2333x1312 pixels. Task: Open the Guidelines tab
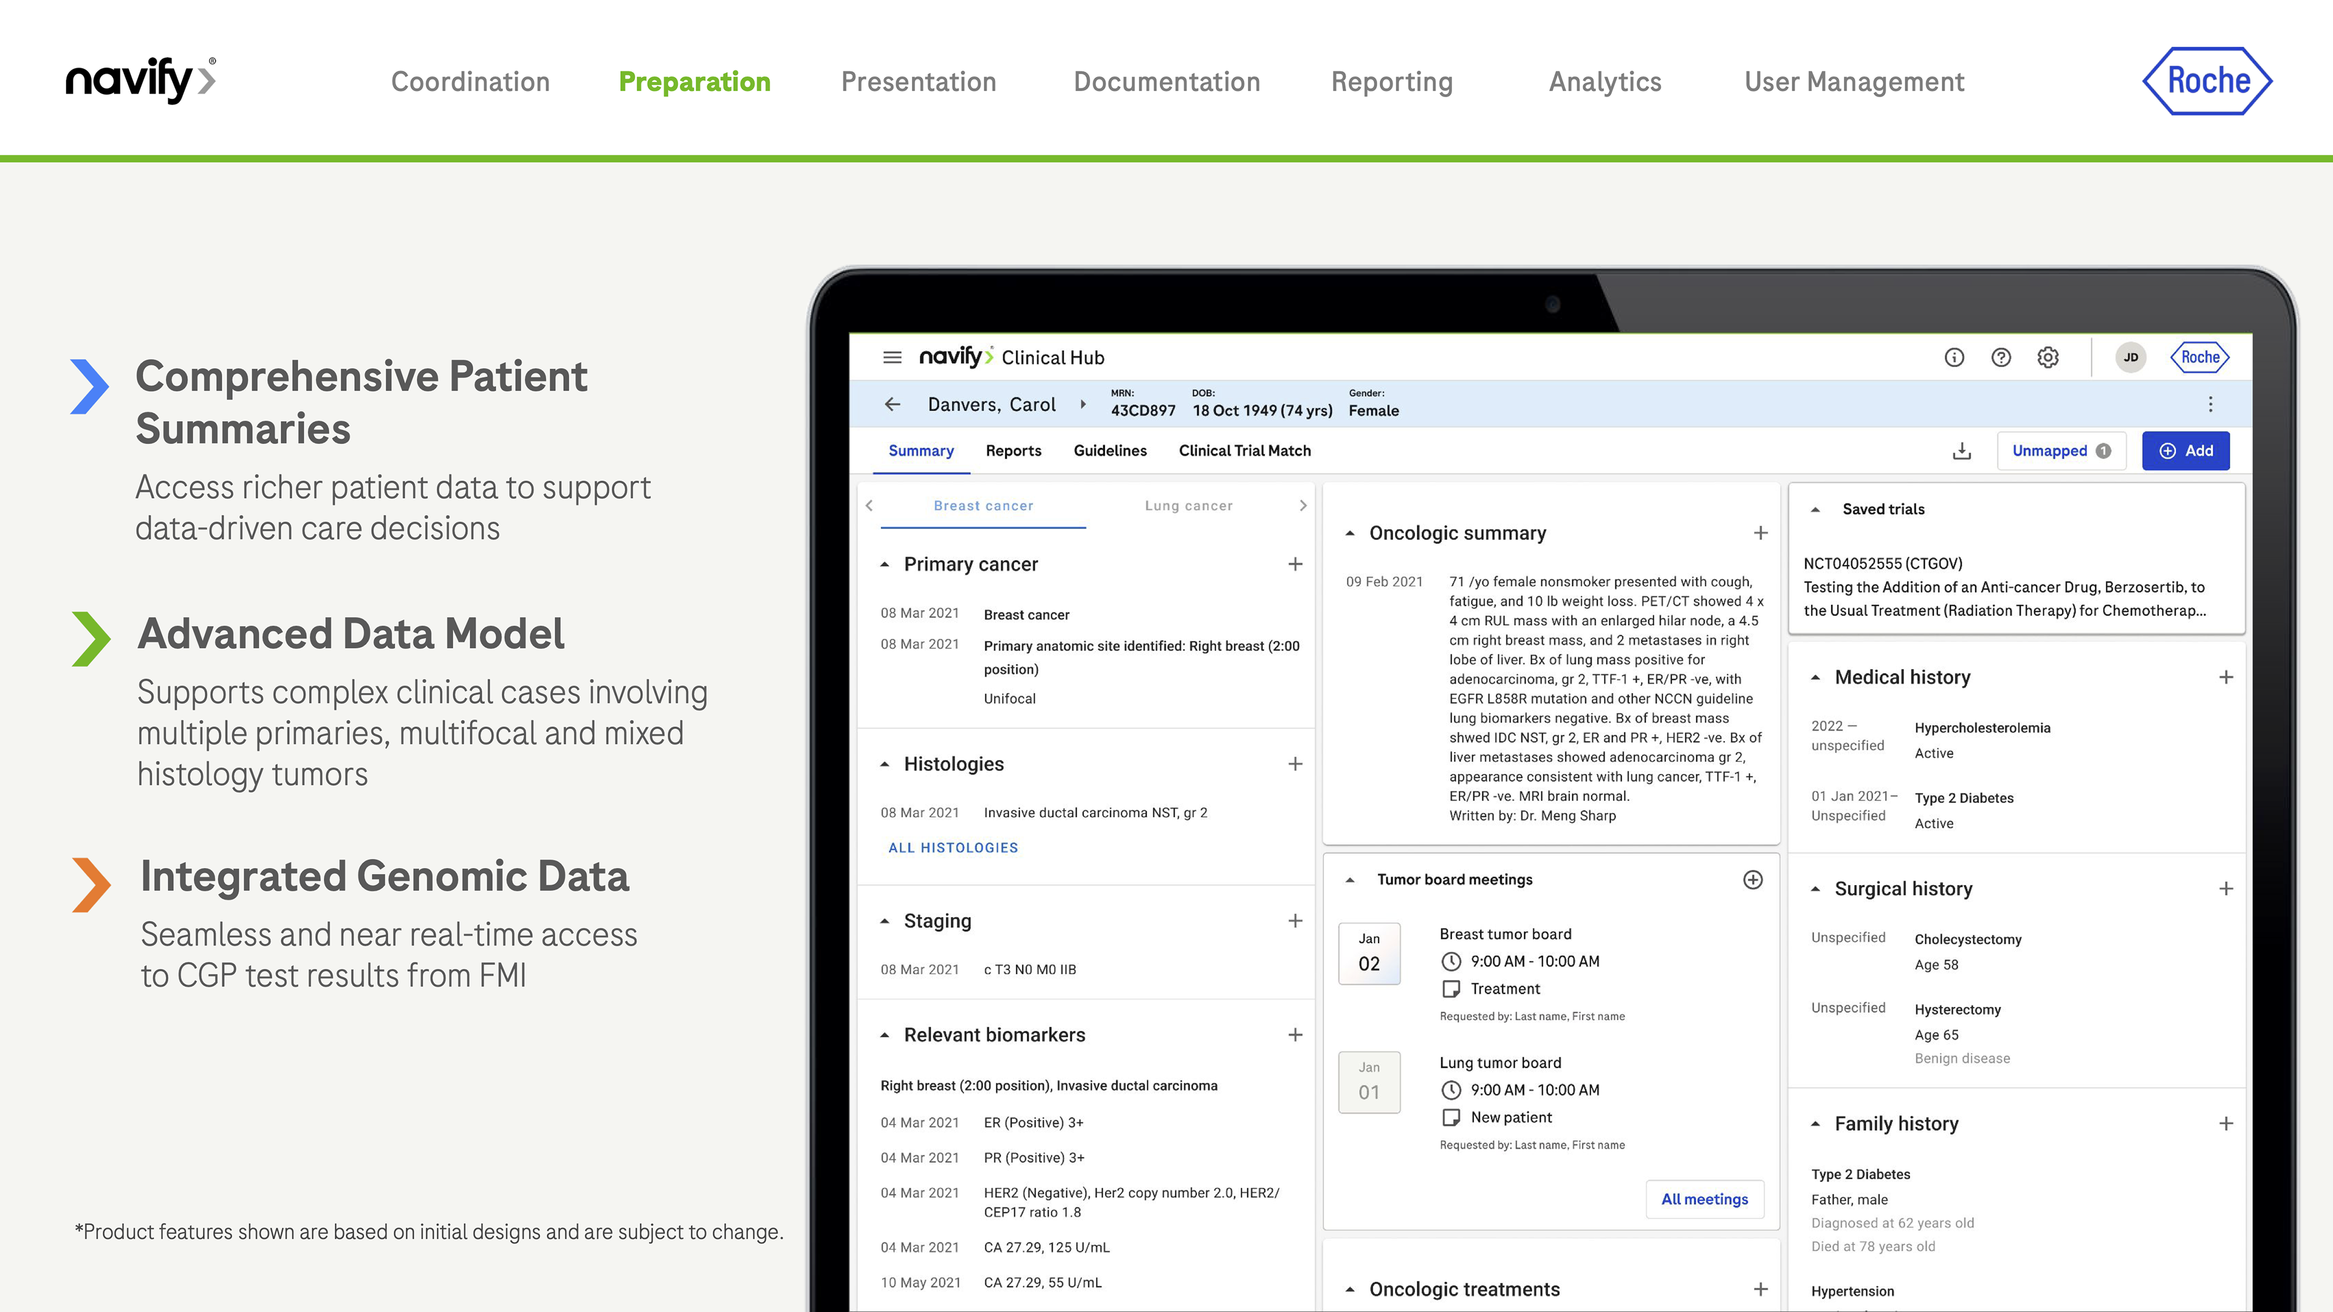pyautogui.click(x=1109, y=451)
